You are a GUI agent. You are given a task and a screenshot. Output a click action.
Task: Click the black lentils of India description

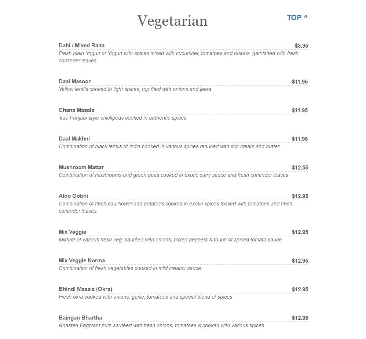point(169,146)
